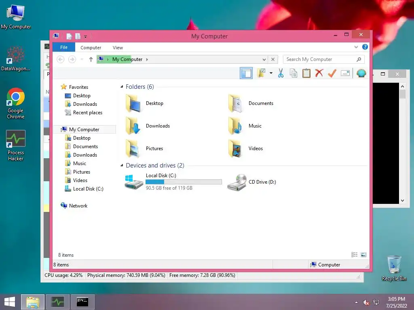Open the recent locations dropdown arrow
Screen dimensions: 414x310
82,59
